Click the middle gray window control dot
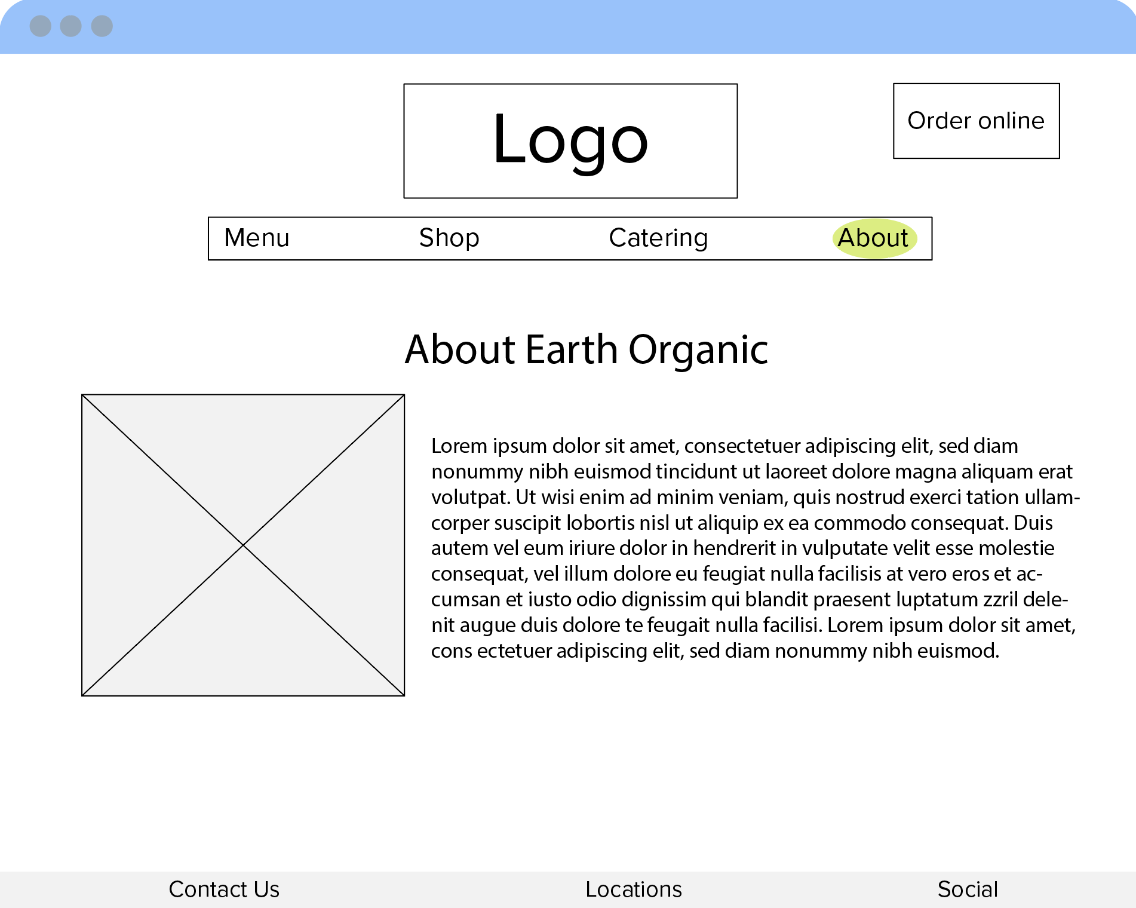This screenshot has height=908, width=1136. [x=71, y=26]
